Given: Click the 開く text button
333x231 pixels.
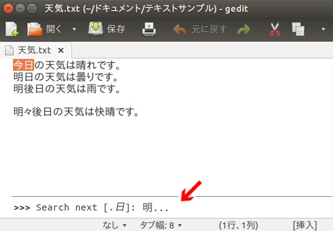Looking at the screenshot, I should pos(53,29).
